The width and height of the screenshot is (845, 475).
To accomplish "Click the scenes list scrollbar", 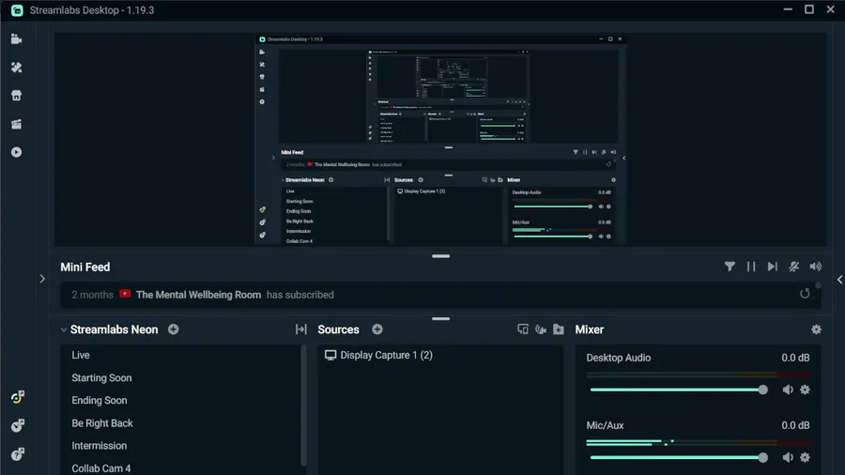I will (303, 405).
